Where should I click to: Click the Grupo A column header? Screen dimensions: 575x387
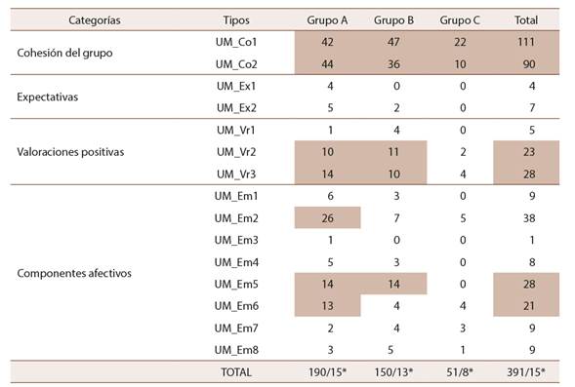[x=327, y=20]
